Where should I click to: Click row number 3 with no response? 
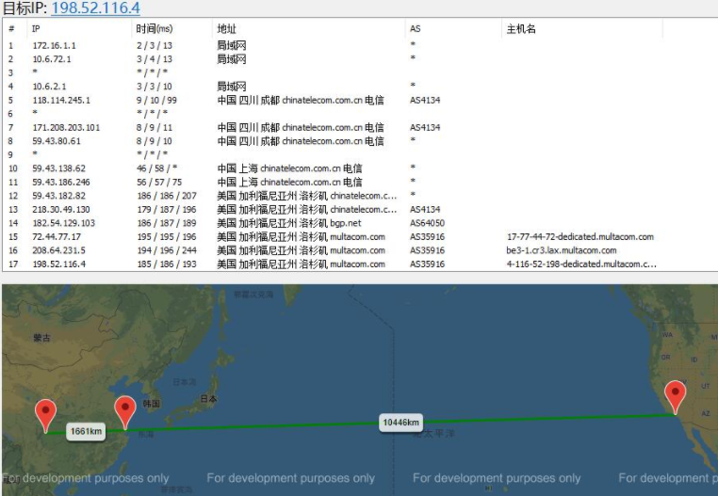(10, 72)
